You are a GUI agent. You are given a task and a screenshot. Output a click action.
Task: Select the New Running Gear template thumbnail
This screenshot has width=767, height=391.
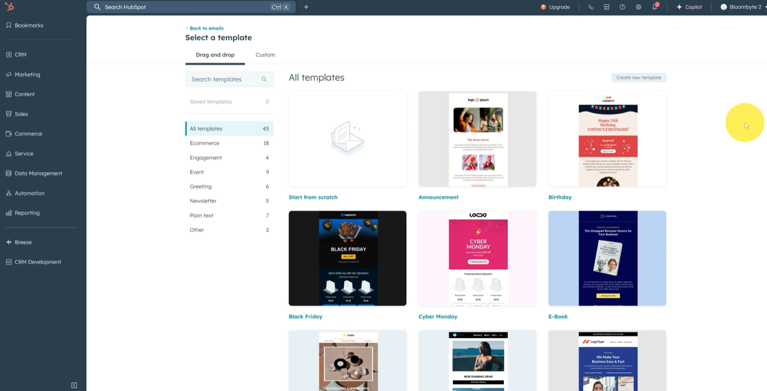point(477,361)
